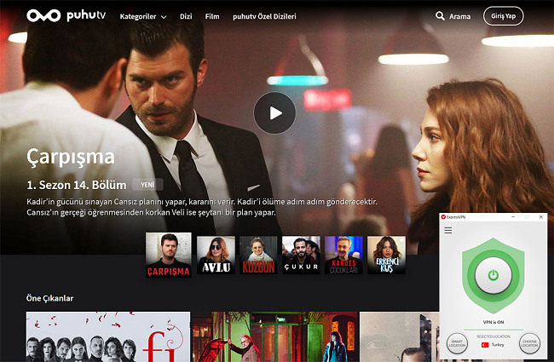This screenshot has width=554, height=362.
Task: Play the featured Çarpışma episode
Action: click(x=274, y=113)
